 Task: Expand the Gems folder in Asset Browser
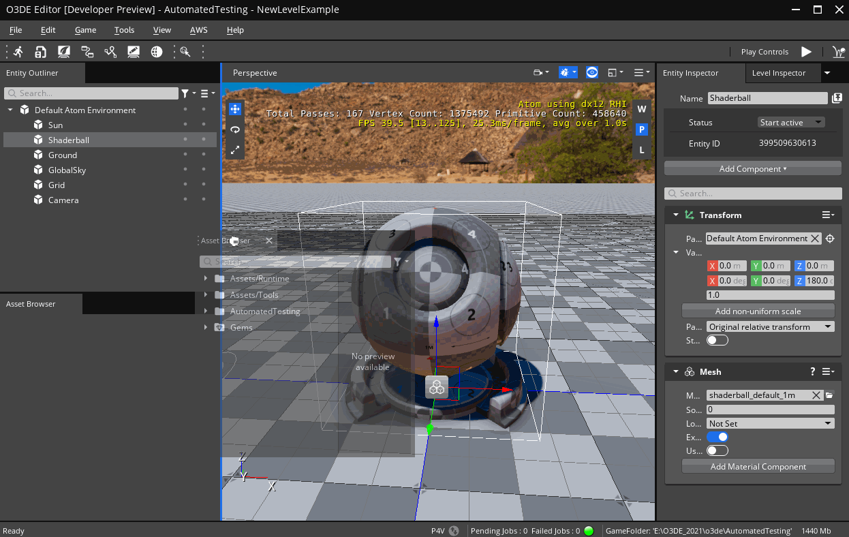(x=206, y=327)
